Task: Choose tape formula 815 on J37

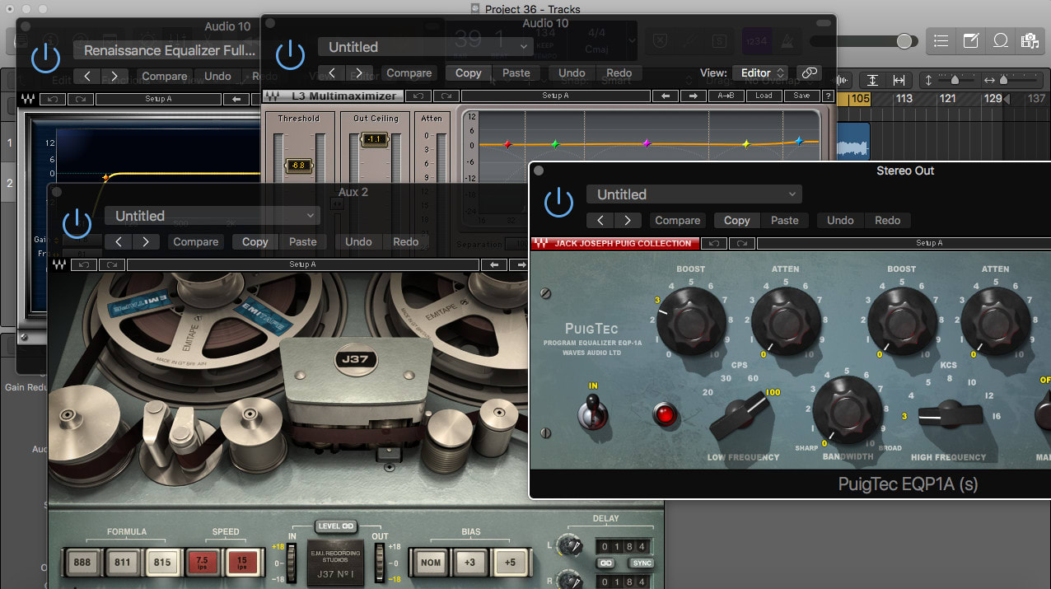Action: [x=162, y=563]
